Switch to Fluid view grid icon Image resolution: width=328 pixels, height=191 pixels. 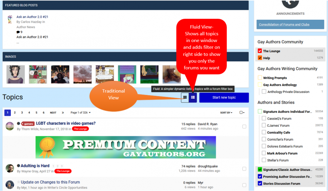pyautogui.click(x=193, y=97)
